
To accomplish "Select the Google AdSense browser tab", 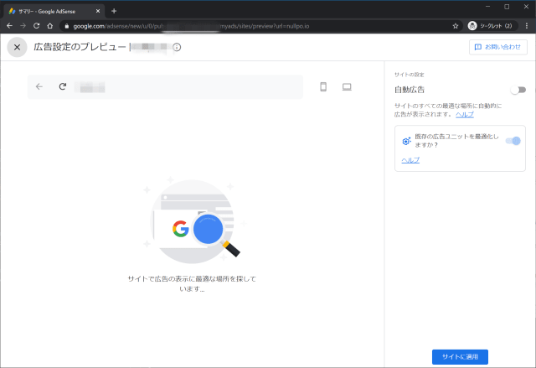I will coord(54,11).
